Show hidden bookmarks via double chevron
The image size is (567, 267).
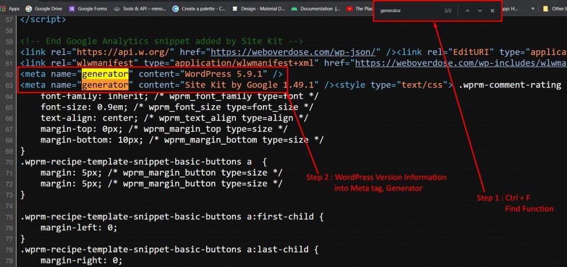pos(533,9)
